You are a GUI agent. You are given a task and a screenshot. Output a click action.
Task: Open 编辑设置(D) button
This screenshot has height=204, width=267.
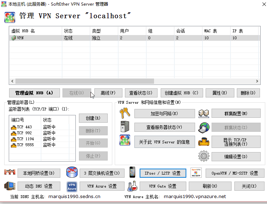pos(236,157)
